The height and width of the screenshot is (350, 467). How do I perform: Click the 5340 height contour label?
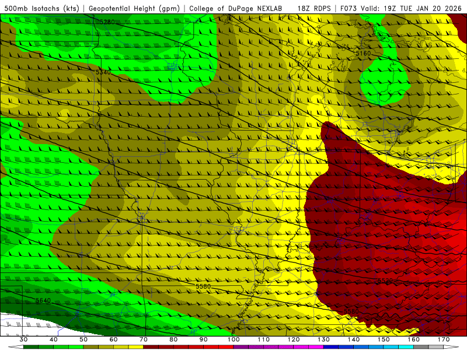click(103, 72)
